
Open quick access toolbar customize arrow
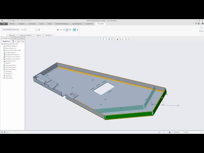(31, 21)
